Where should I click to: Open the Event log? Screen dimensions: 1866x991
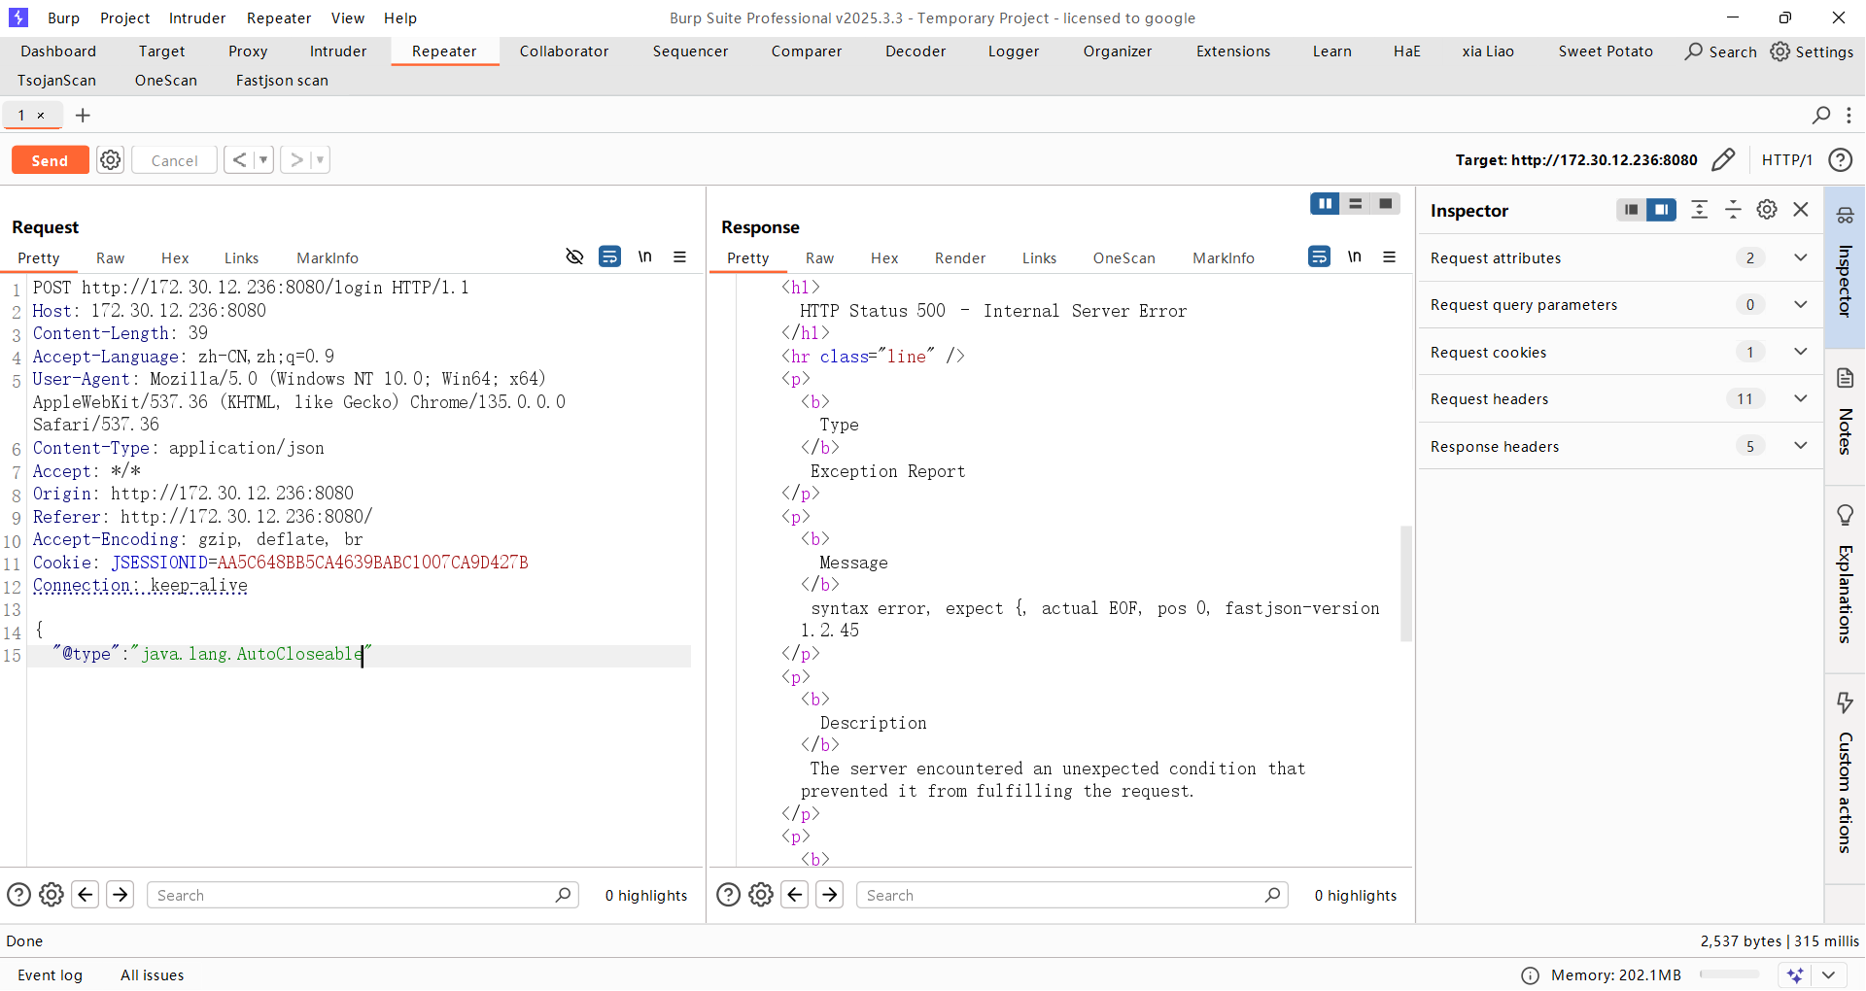[x=50, y=975]
